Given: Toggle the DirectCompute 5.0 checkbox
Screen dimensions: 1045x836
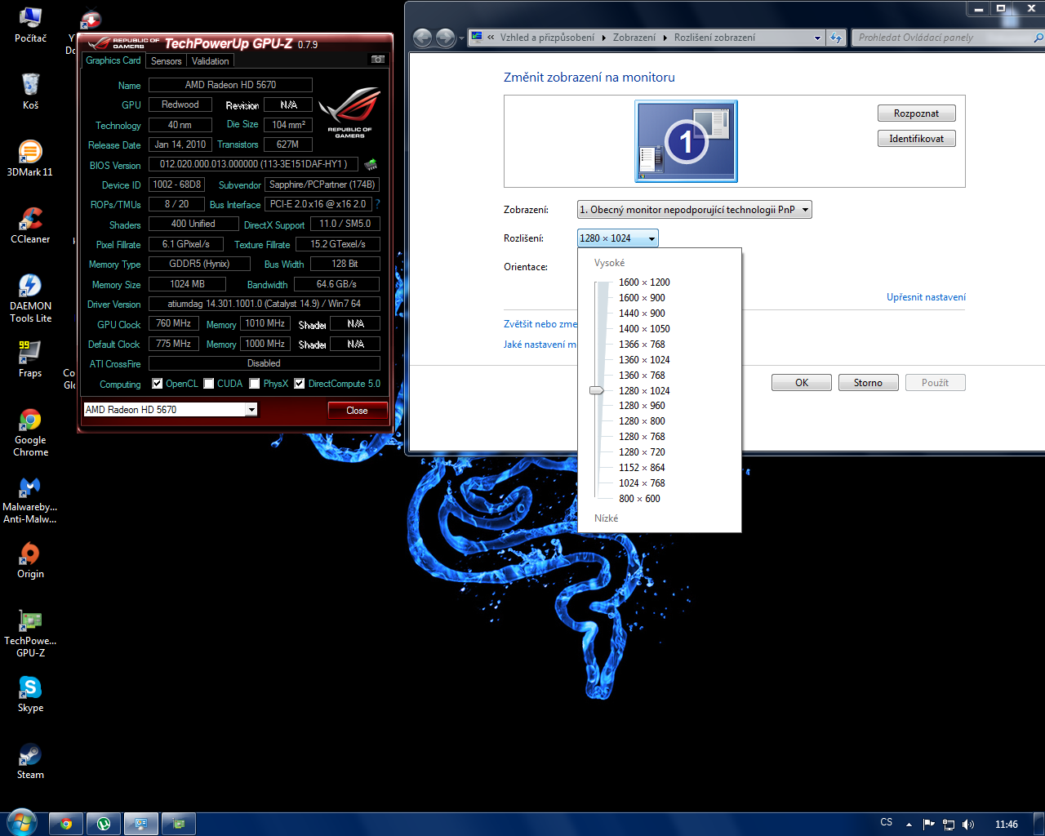Looking at the screenshot, I should [x=300, y=384].
